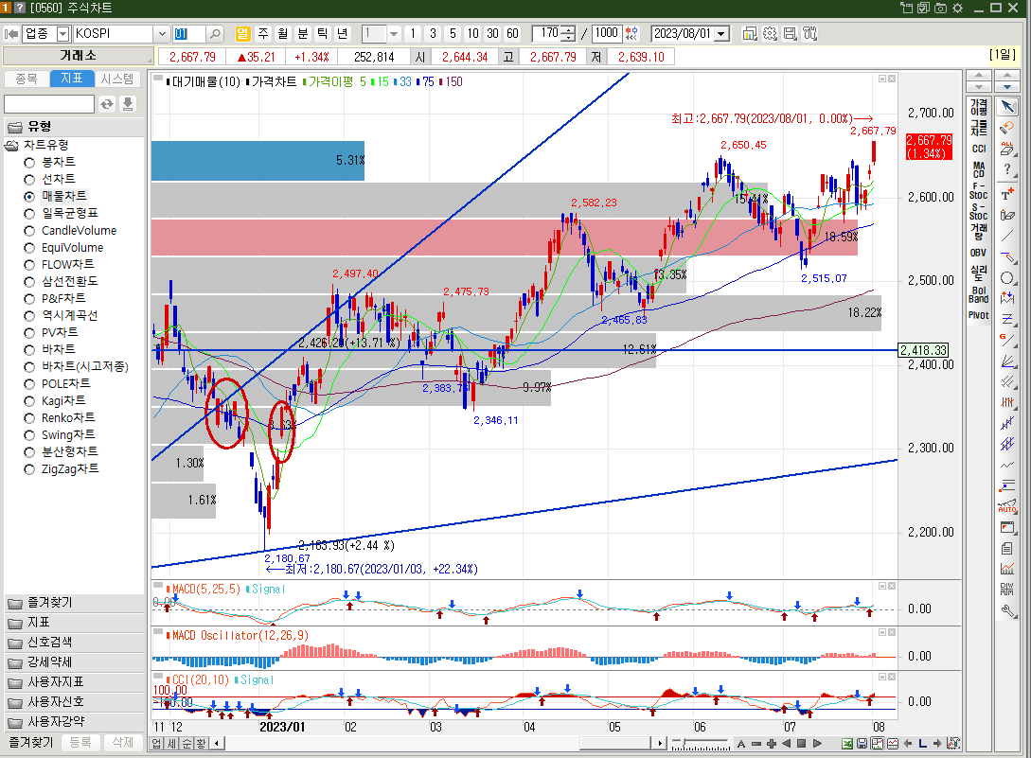Open the date 2023/08/01 dropdown
1031x758 pixels.
click(x=722, y=33)
